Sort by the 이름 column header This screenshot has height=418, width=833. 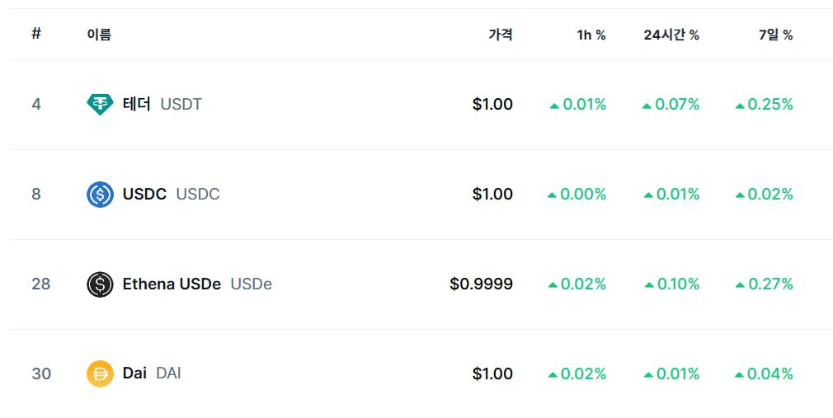coord(99,35)
